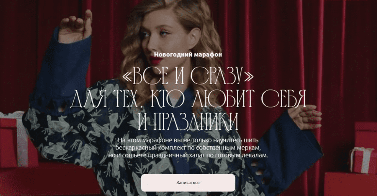Click the line about бескаркасный комплект
This screenshot has height=196, width=377.
[188, 147]
